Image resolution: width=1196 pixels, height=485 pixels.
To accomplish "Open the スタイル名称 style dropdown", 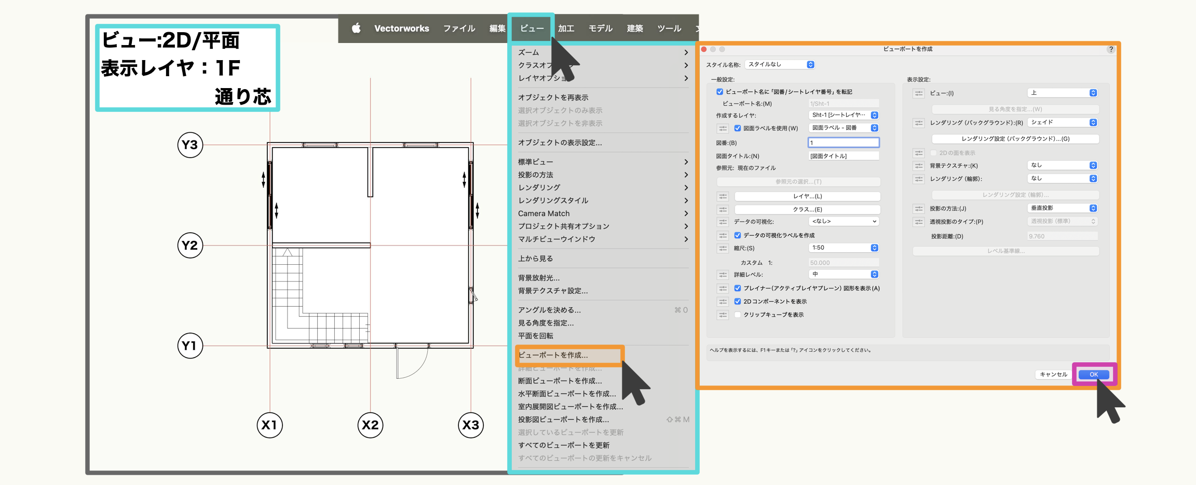I will point(780,65).
